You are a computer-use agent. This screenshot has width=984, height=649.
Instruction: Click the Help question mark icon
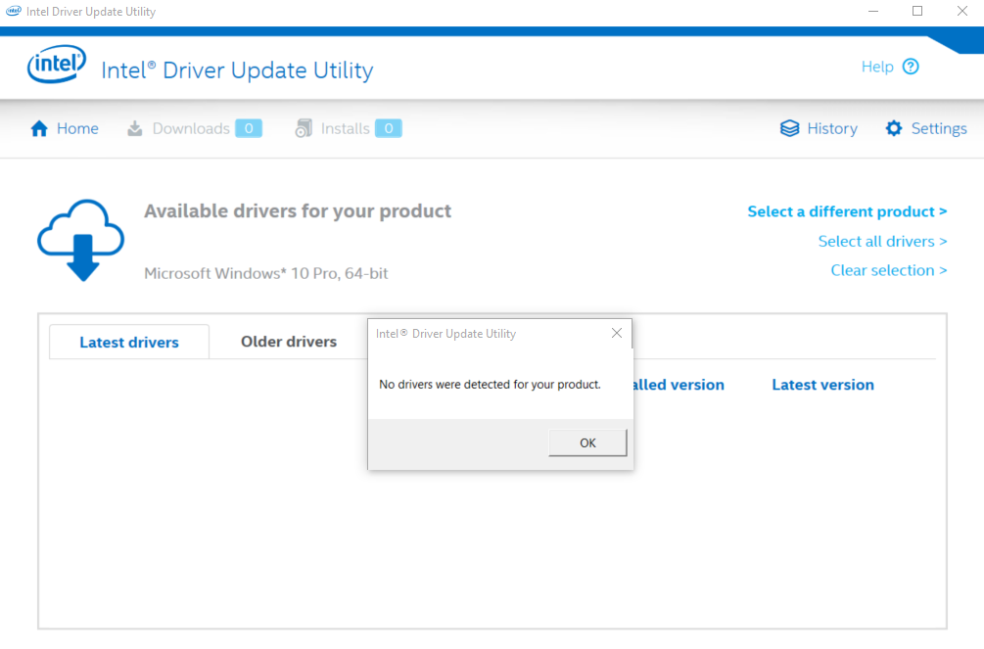pos(911,67)
